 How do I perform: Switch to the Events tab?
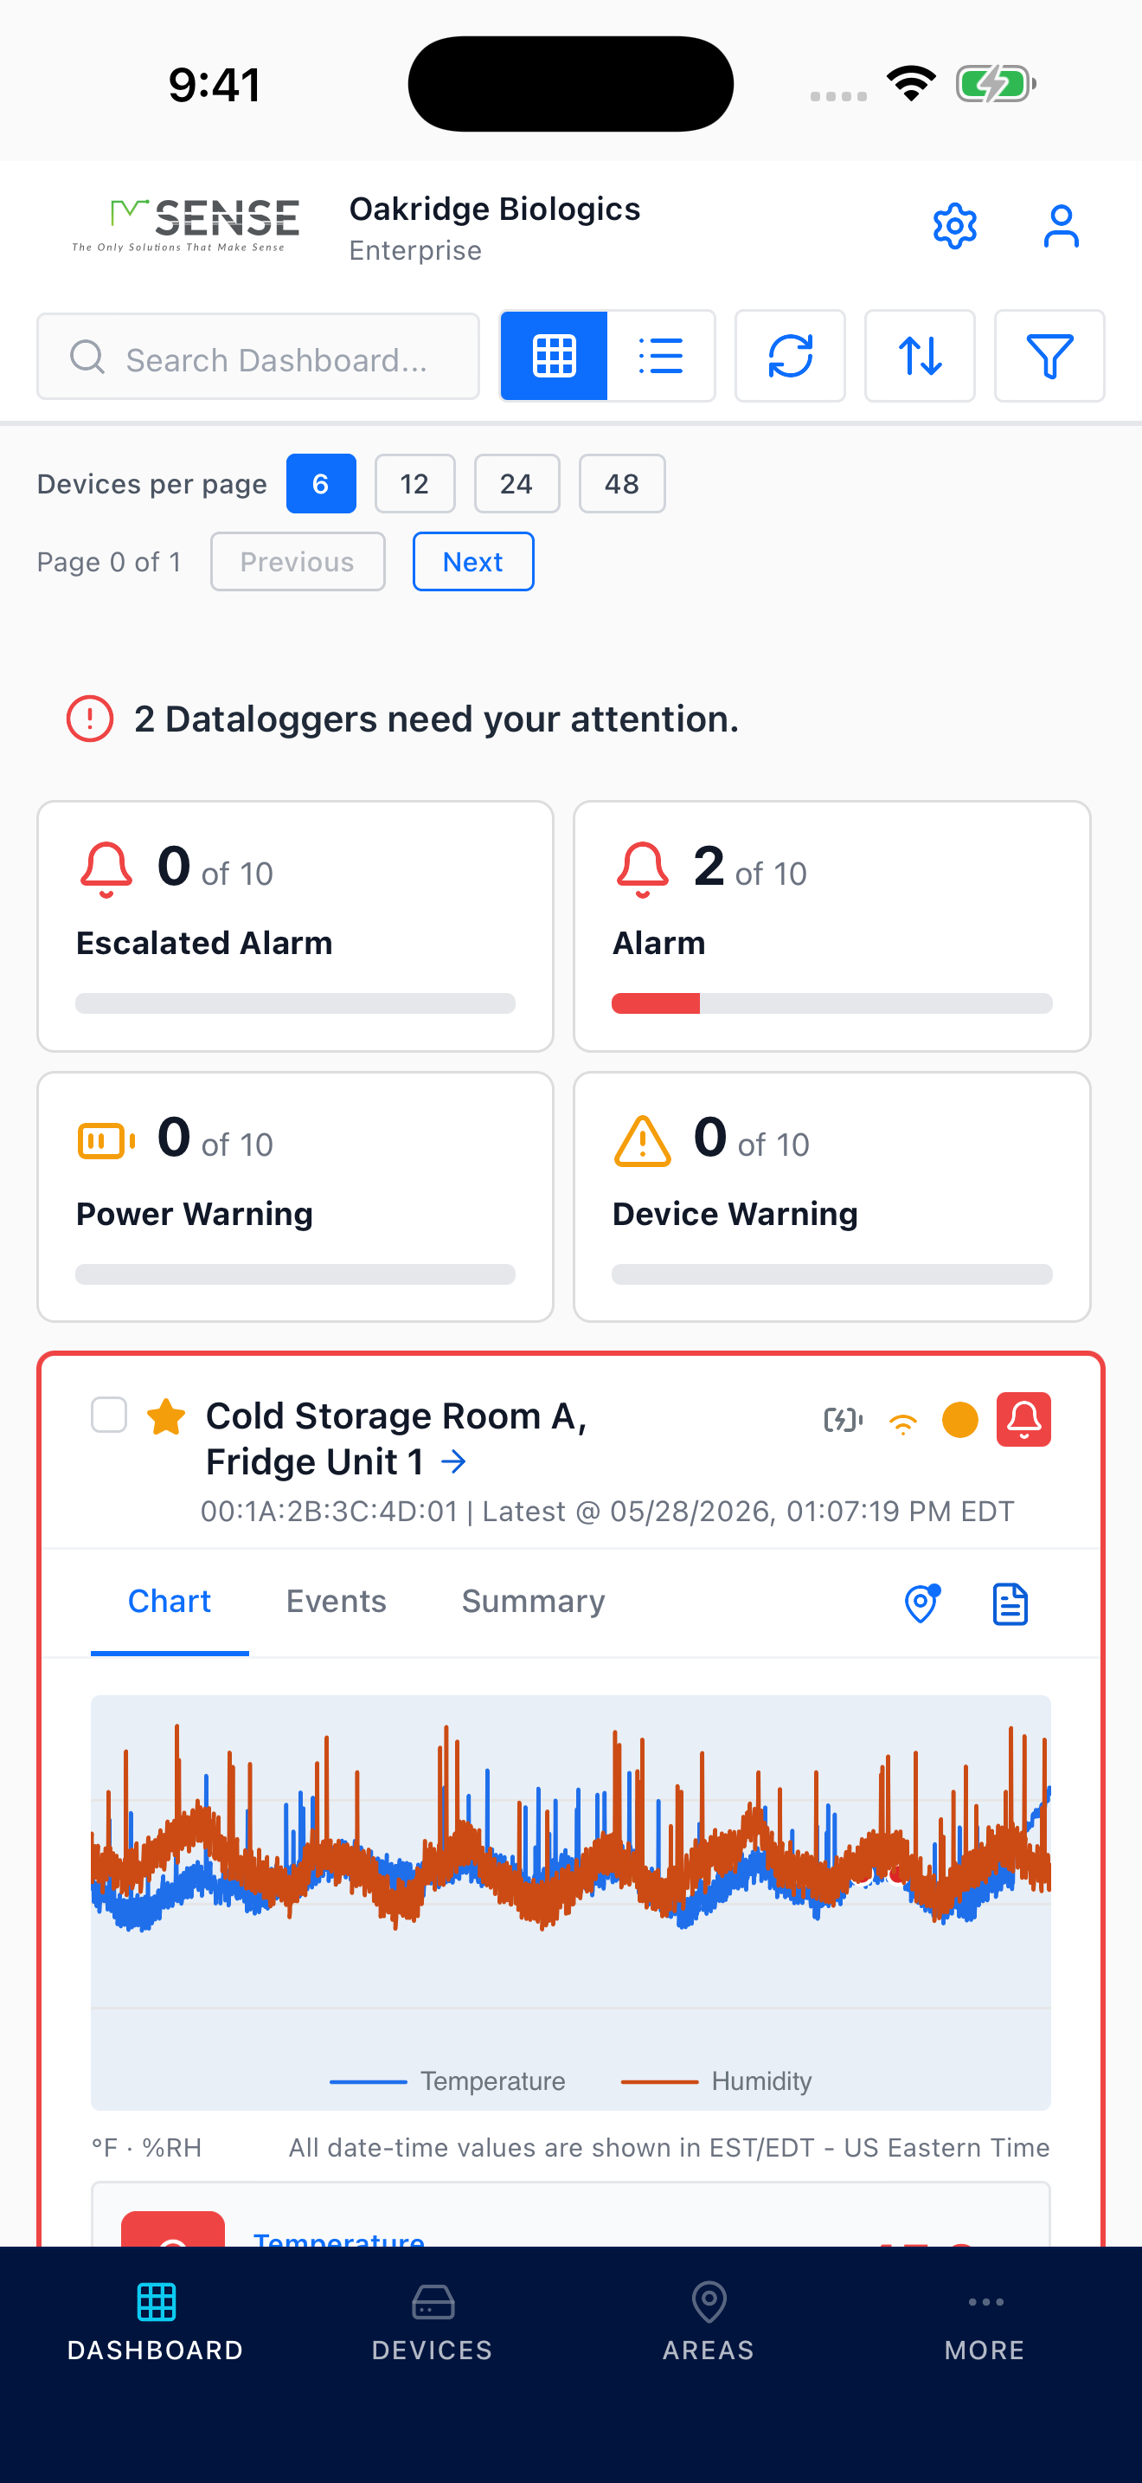336,1601
